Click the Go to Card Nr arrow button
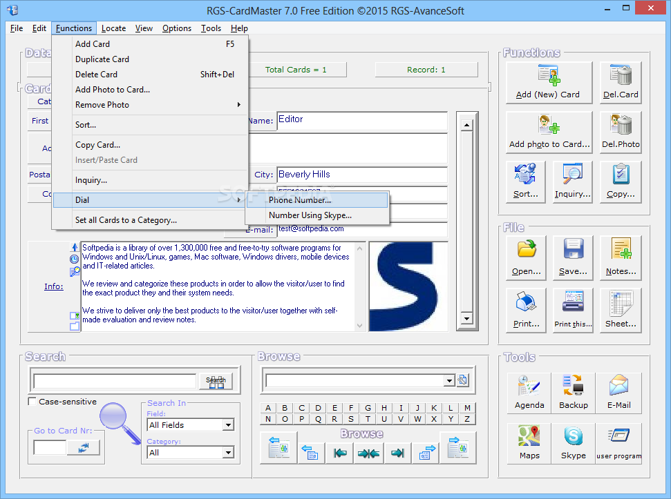 [x=84, y=448]
